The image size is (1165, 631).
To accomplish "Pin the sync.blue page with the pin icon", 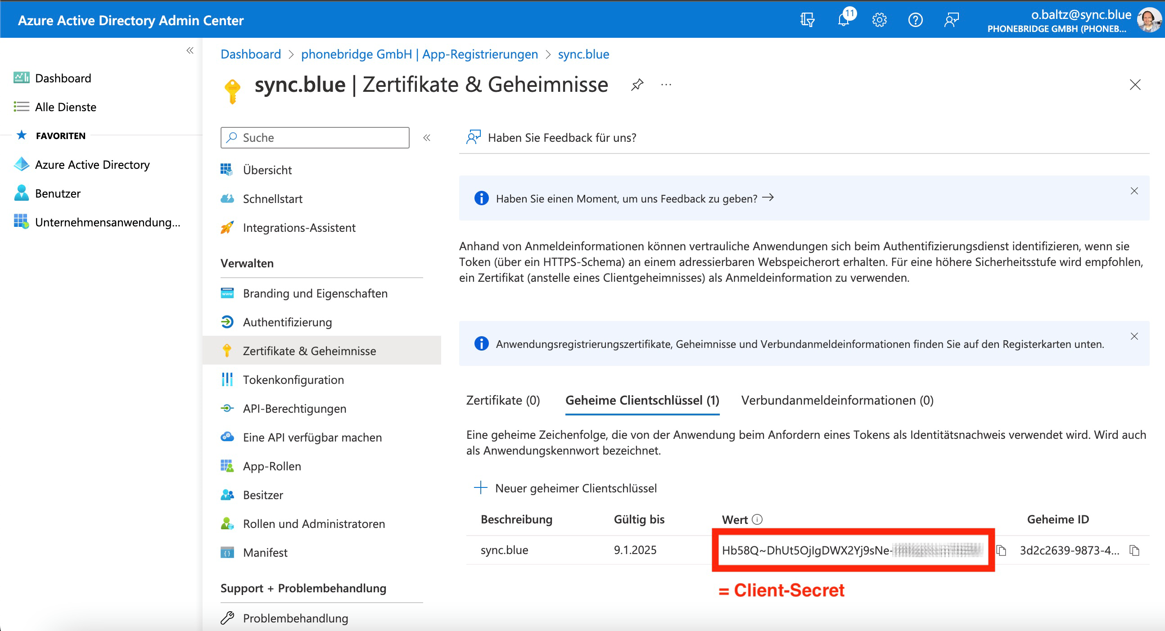I will pos(637,85).
